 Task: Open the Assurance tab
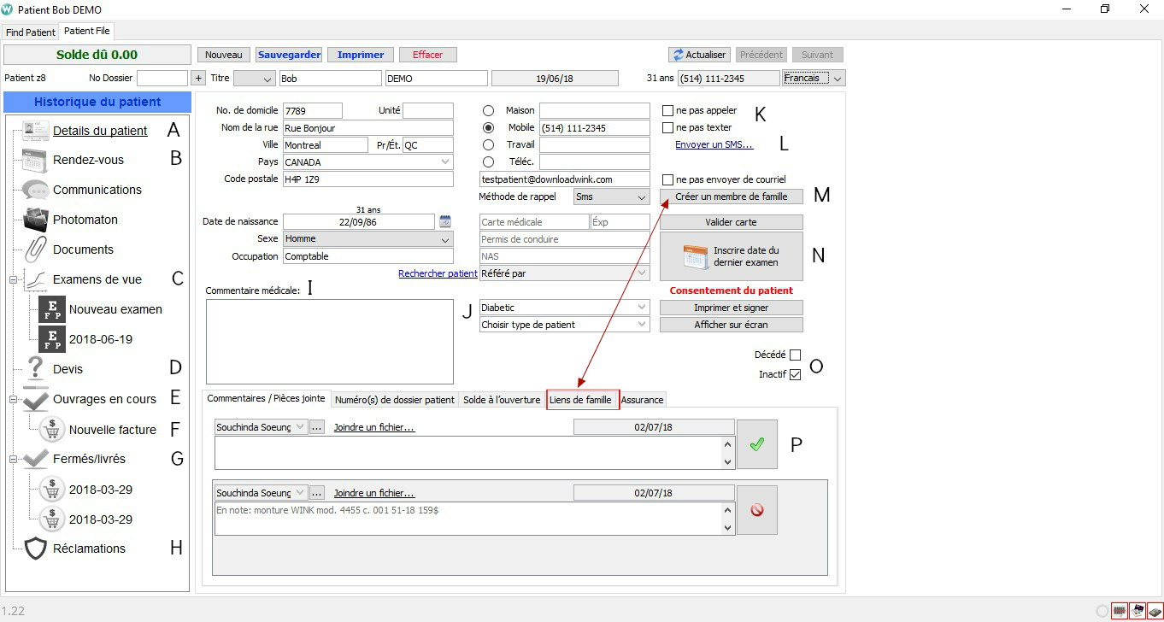click(x=642, y=400)
